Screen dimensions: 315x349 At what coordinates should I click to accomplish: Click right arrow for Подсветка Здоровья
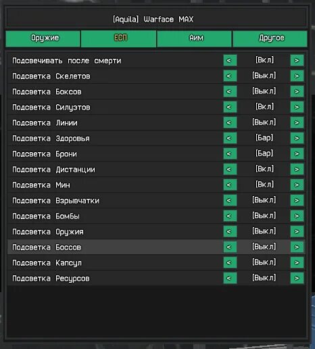297,138
